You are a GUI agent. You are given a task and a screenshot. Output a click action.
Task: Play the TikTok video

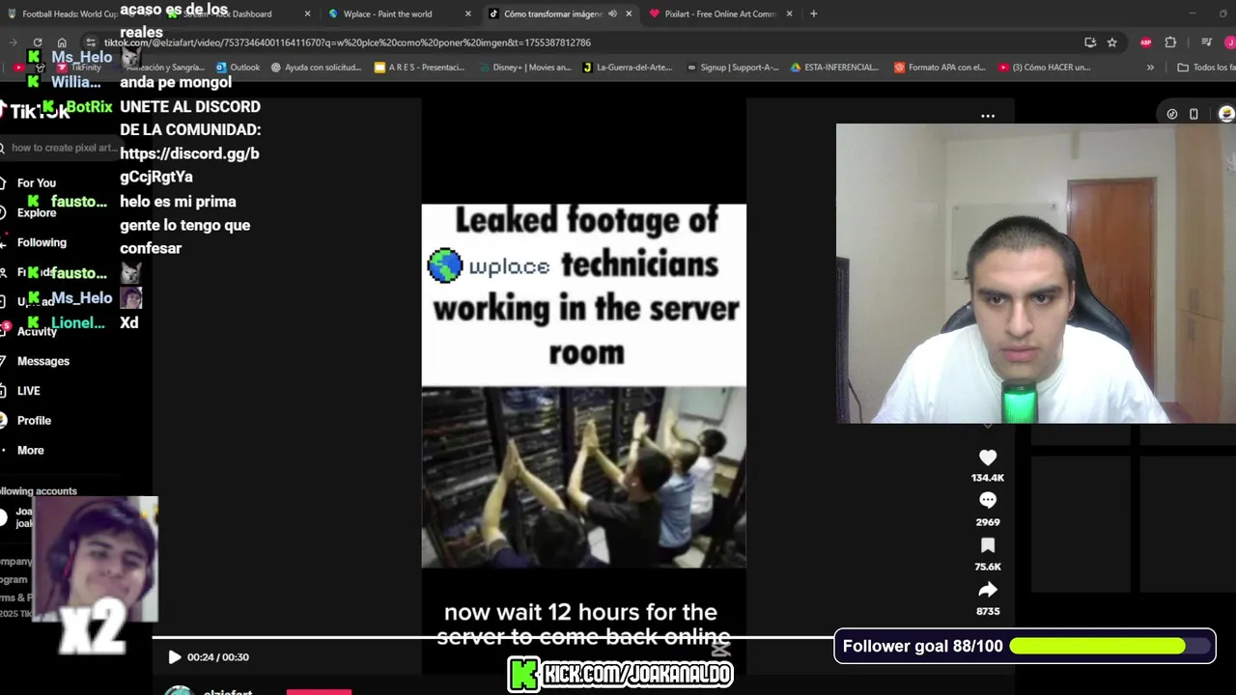(x=174, y=657)
